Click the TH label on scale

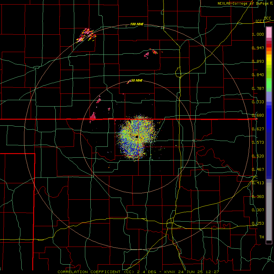(262, 237)
